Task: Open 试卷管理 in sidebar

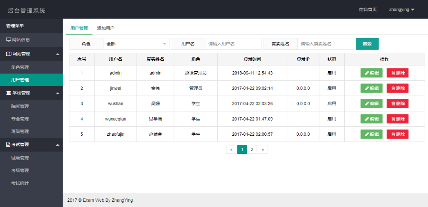Action: click(x=31, y=158)
